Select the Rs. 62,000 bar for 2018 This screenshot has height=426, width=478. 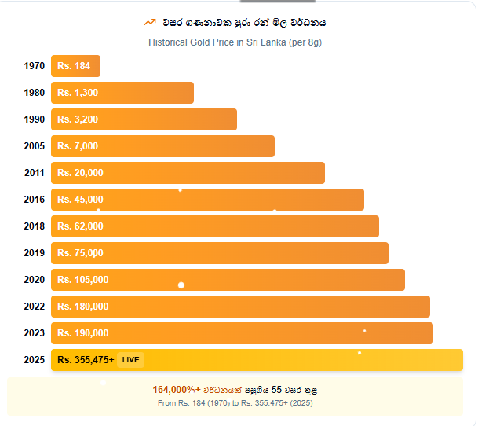[x=214, y=226]
